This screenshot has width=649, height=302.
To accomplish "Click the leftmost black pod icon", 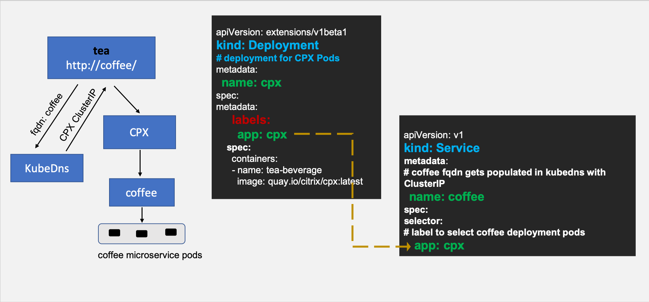I will tap(114, 233).
